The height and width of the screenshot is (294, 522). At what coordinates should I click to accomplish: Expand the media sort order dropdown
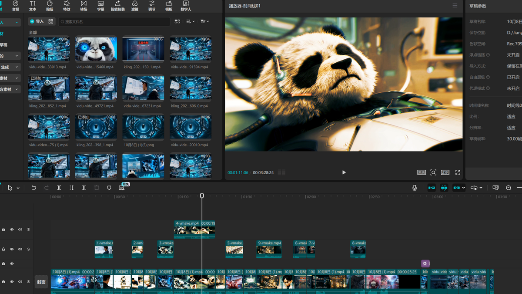pyautogui.click(x=191, y=21)
